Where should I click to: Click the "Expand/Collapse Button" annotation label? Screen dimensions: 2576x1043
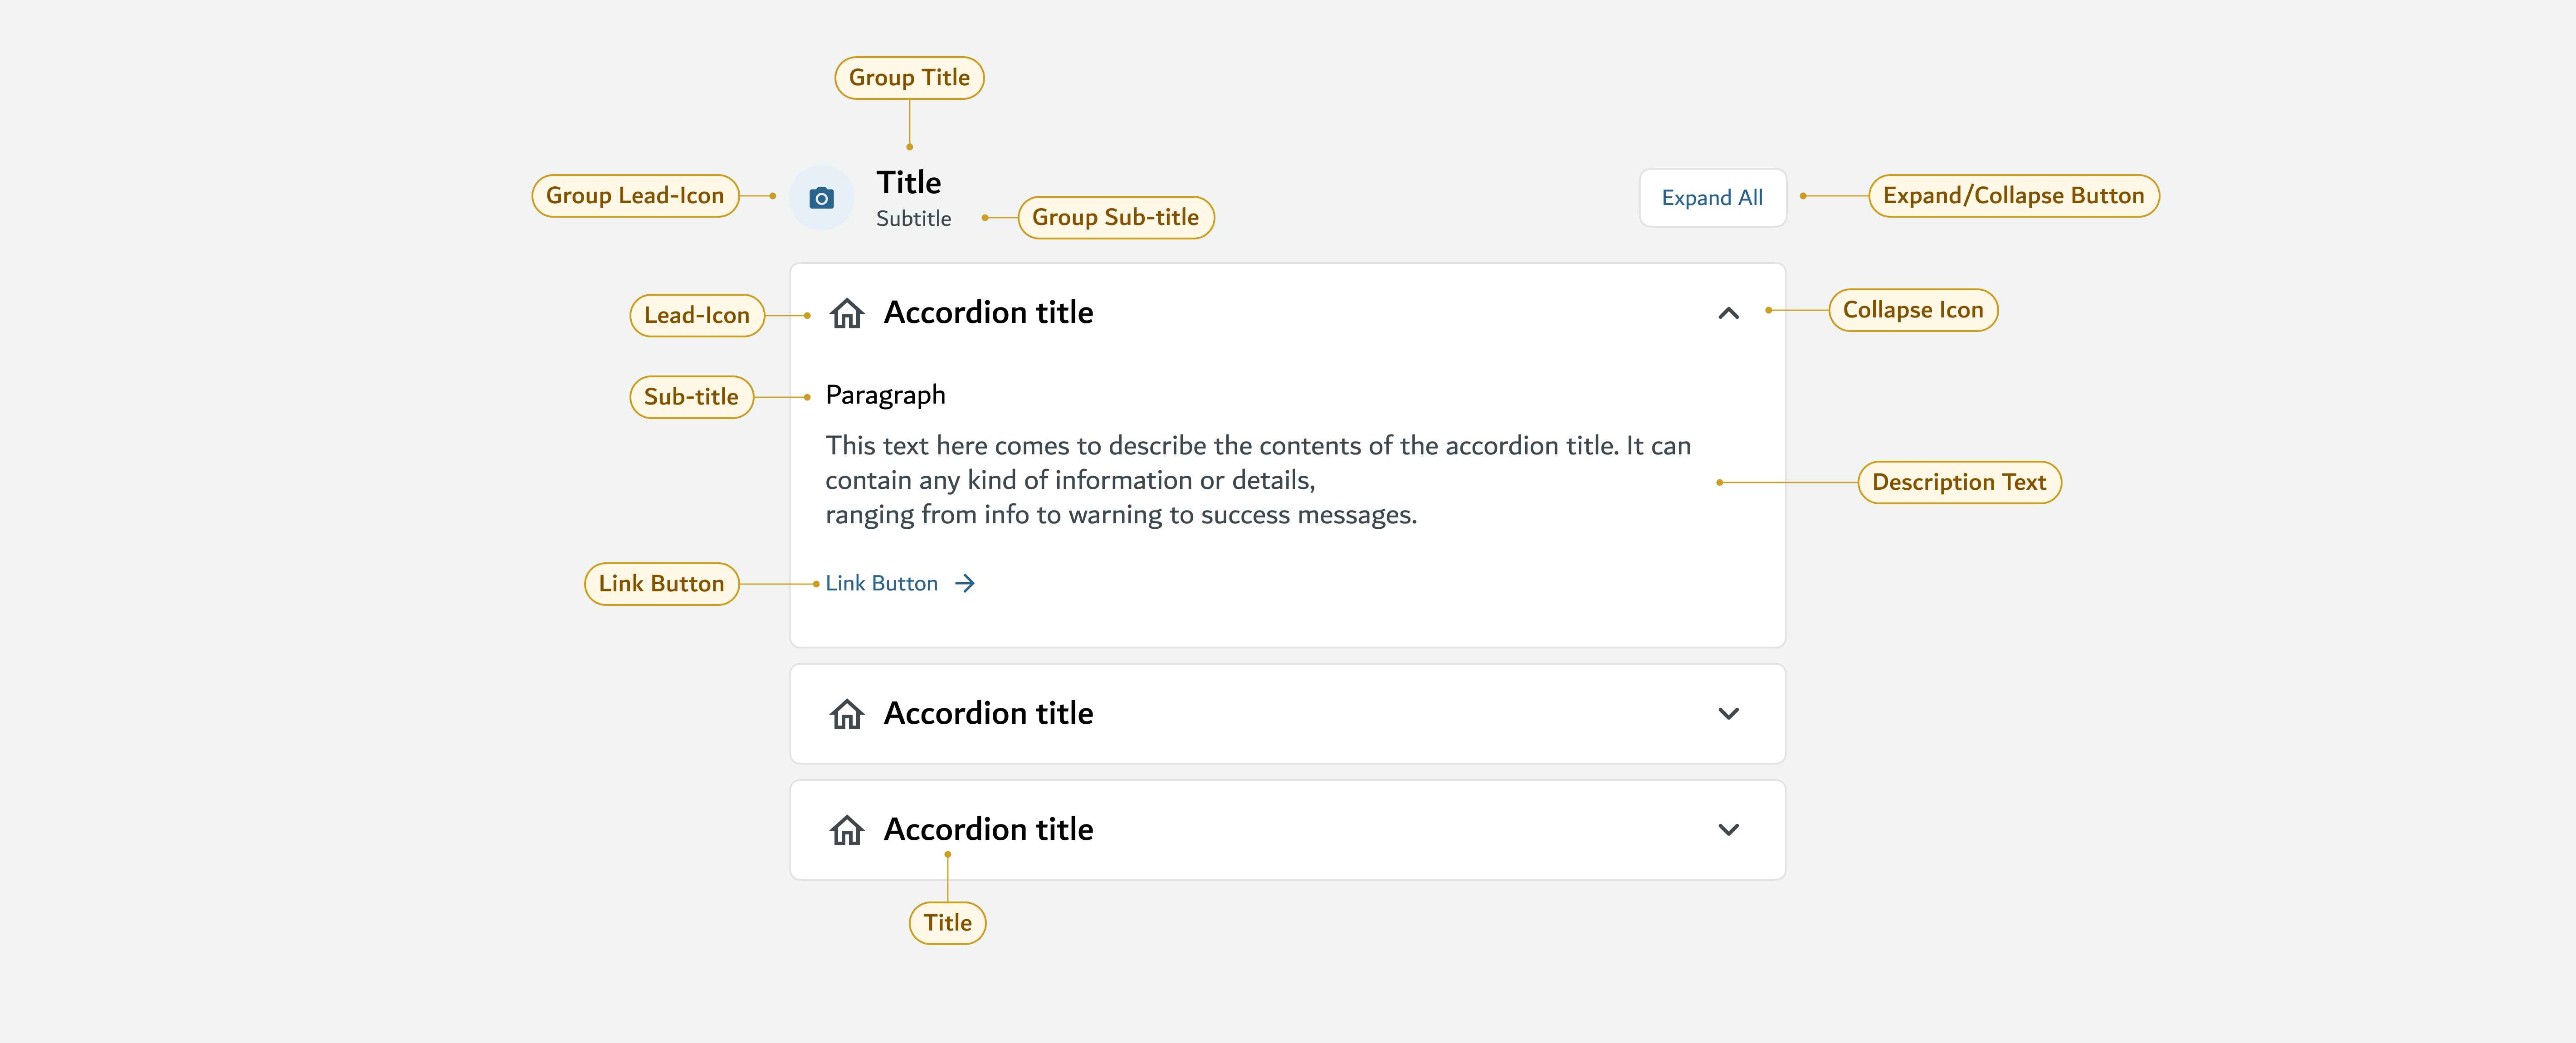pos(2013,196)
